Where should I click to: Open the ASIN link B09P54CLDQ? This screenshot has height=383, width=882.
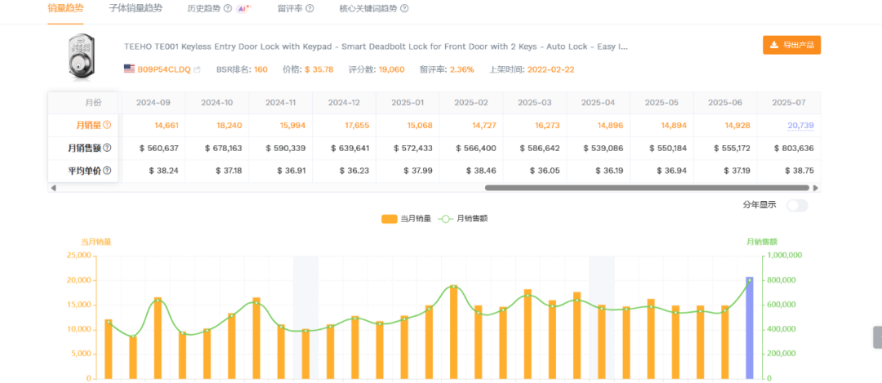point(163,69)
